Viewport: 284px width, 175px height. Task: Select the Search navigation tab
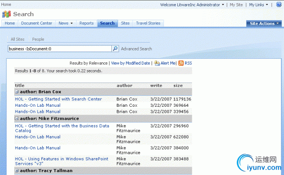pyautogui.click(x=107, y=23)
